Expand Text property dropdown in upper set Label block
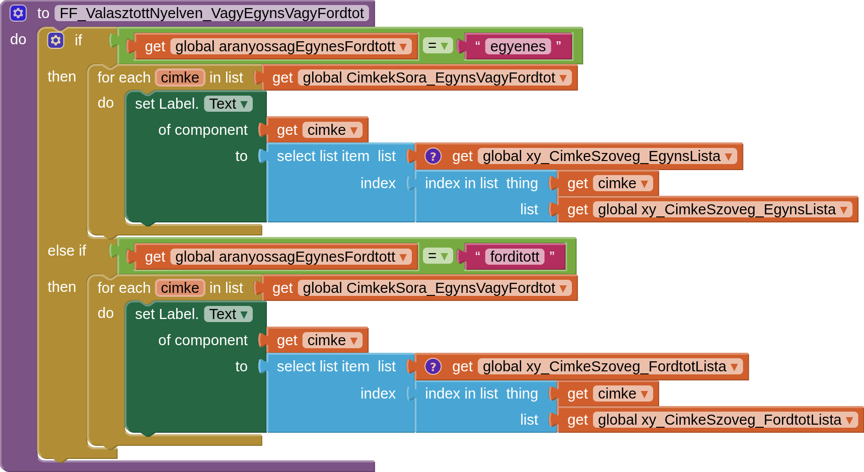Image resolution: width=864 pixels, height=472 pixels. coord(229,104)
